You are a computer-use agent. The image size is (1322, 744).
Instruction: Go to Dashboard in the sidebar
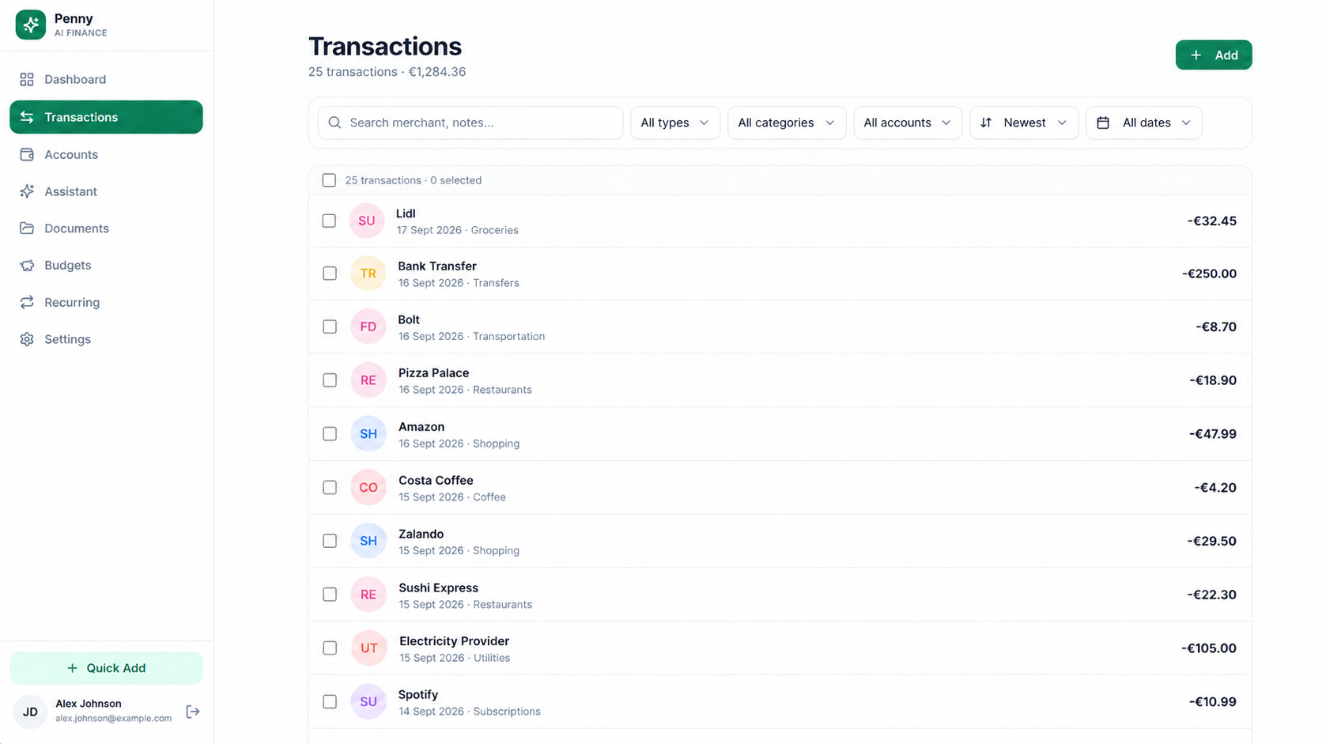pos(106,79)
